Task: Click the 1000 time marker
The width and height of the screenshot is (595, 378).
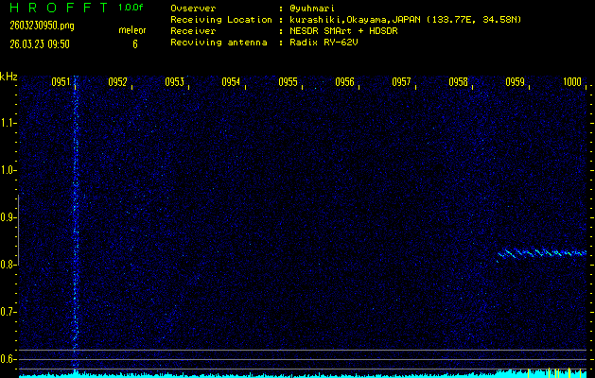Action: pos(572,82)
